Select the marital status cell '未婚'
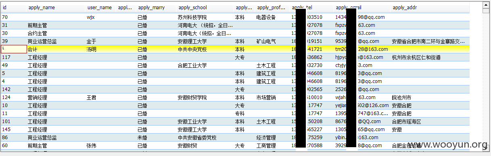 tap(142, 138)
